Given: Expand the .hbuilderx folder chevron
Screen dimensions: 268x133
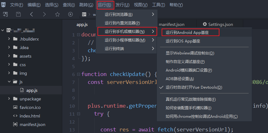Looking at the screenshot, I should pos(9,39).
